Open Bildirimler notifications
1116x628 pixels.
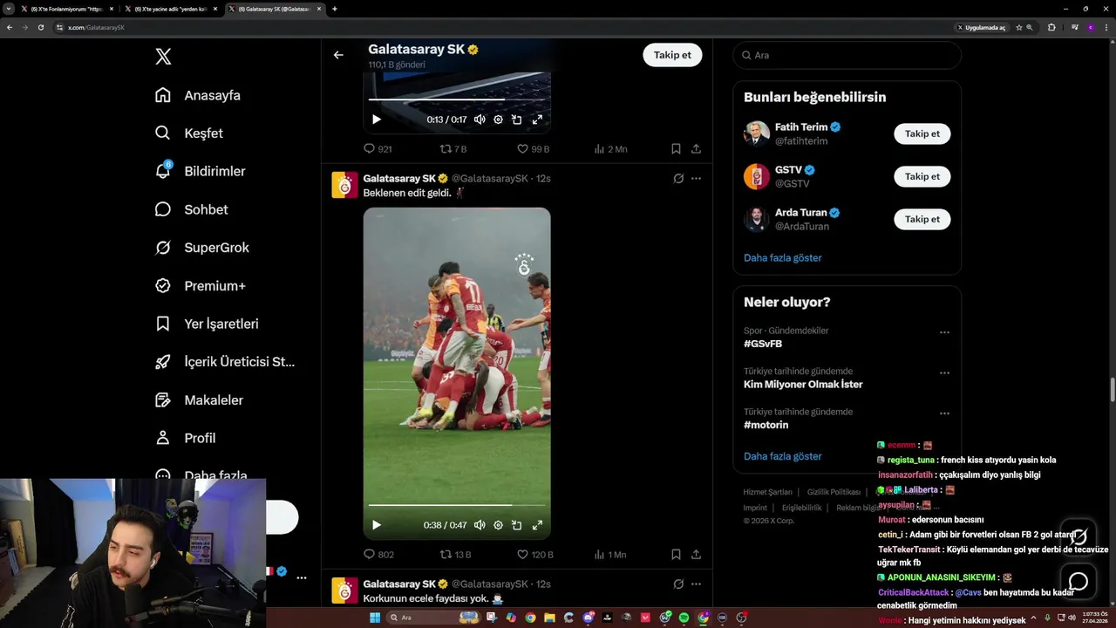[200, 171]
